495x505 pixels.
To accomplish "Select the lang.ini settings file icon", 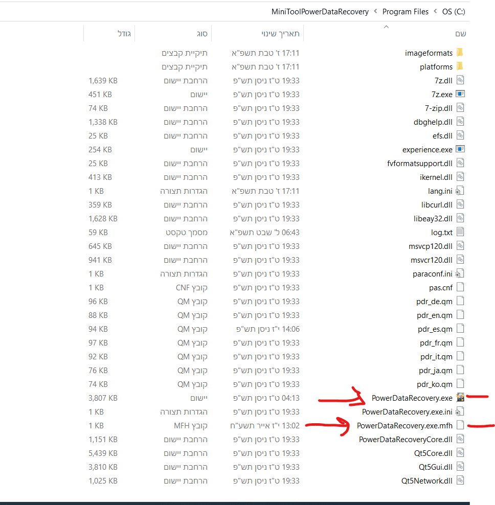I will click(460, 191).
